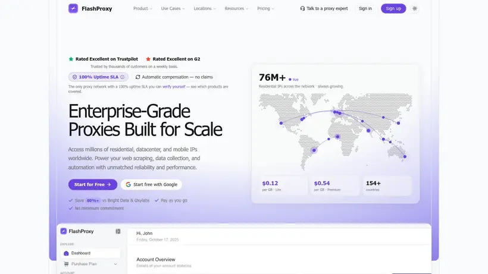Click the headset icon beside Talk to a proxy expert
The image size is (488, 274).
coord(302,8)
